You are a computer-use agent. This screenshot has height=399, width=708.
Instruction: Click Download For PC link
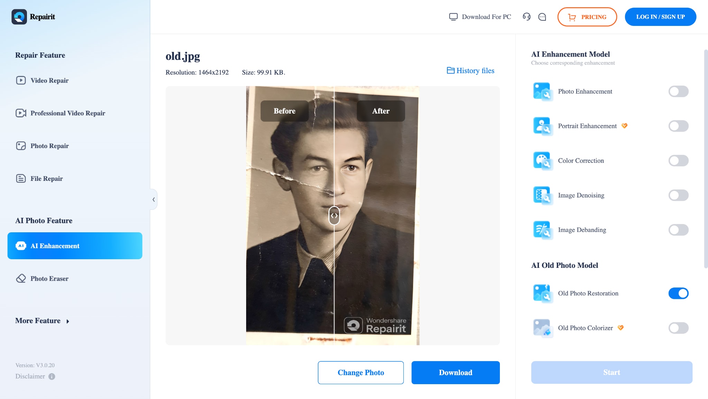480,17
